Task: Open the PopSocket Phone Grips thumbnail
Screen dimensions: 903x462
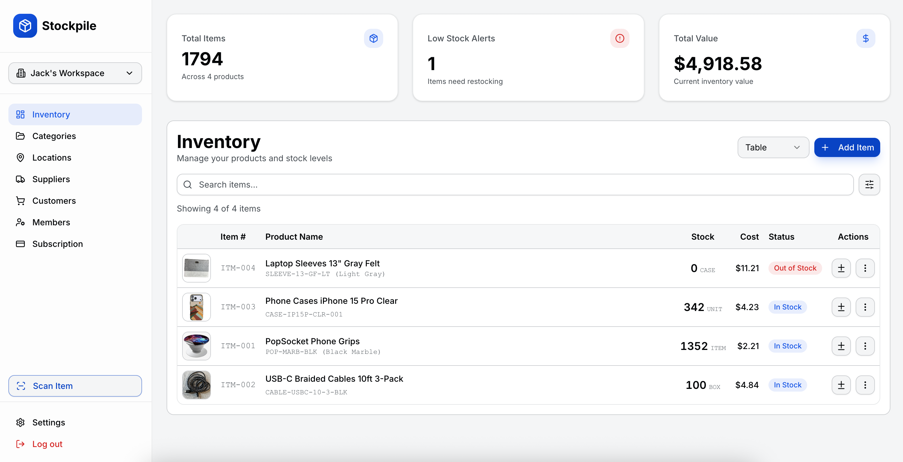Action: coord(196,346)
